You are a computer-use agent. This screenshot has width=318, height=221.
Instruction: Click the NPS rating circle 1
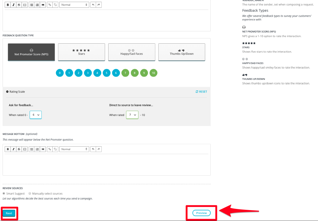point(69,73)
